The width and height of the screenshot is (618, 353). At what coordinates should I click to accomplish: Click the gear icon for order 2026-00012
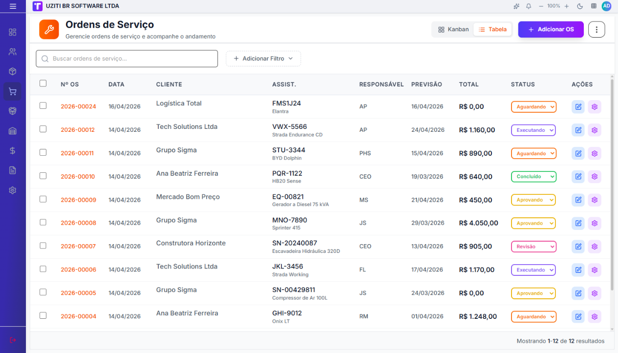pyautogui.click(x=595, y=130)
